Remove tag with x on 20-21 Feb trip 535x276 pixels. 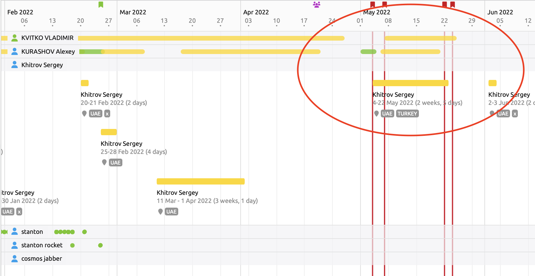click(107, 114)
